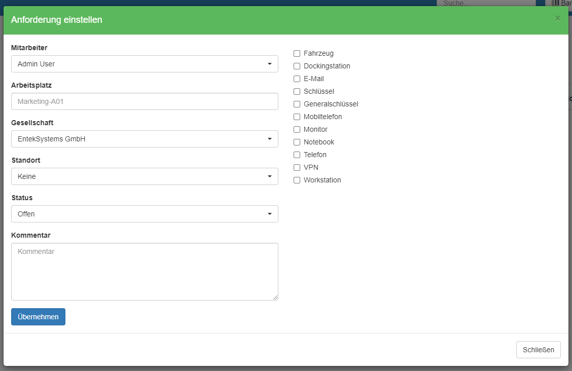Expand the Gesellschaft dropdown
The width and height of the screenshot is (572, 371).
(x=145, y=139)
